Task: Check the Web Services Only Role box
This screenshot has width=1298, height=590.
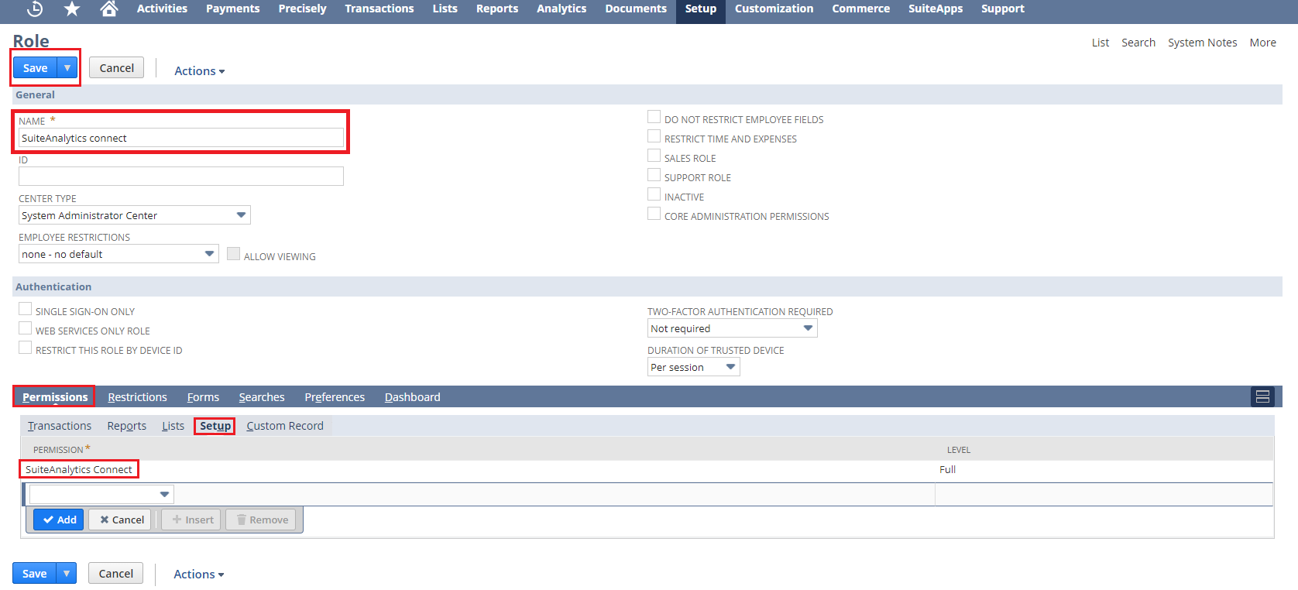Action: (x=26, y=329)
